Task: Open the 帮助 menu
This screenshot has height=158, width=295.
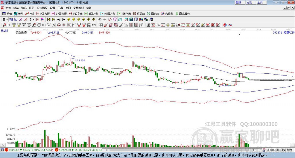Action: (x=89, y=8)
